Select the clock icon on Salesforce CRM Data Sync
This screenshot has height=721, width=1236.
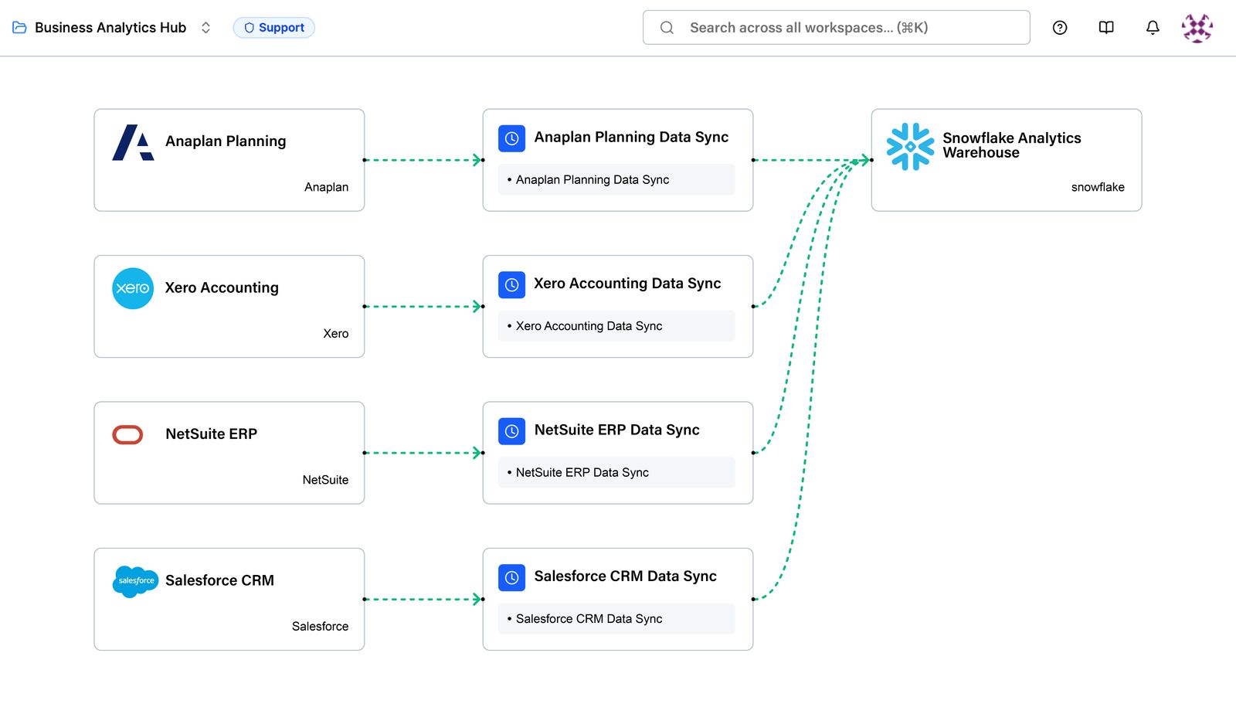pos(511,577)
